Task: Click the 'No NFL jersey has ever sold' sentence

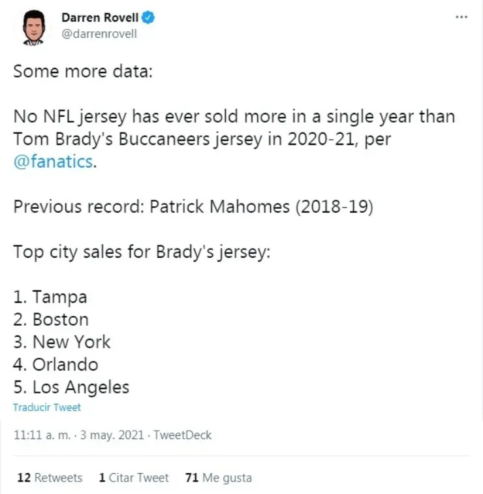Action: 234,117
